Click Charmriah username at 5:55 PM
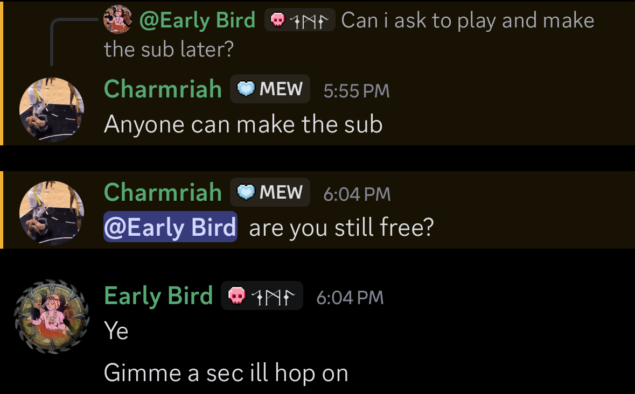The image size is (635, 394). point(163,89)
